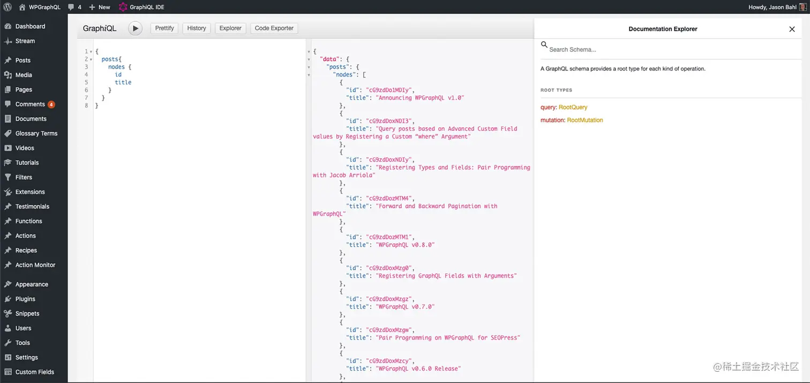This screenshot has height=383, width=810.
Task: Open Pages icon in sidebar
Action: click(7, 89)
